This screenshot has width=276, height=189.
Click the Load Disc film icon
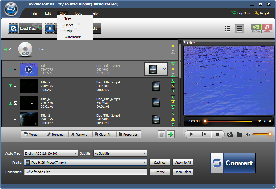(14, 28)
